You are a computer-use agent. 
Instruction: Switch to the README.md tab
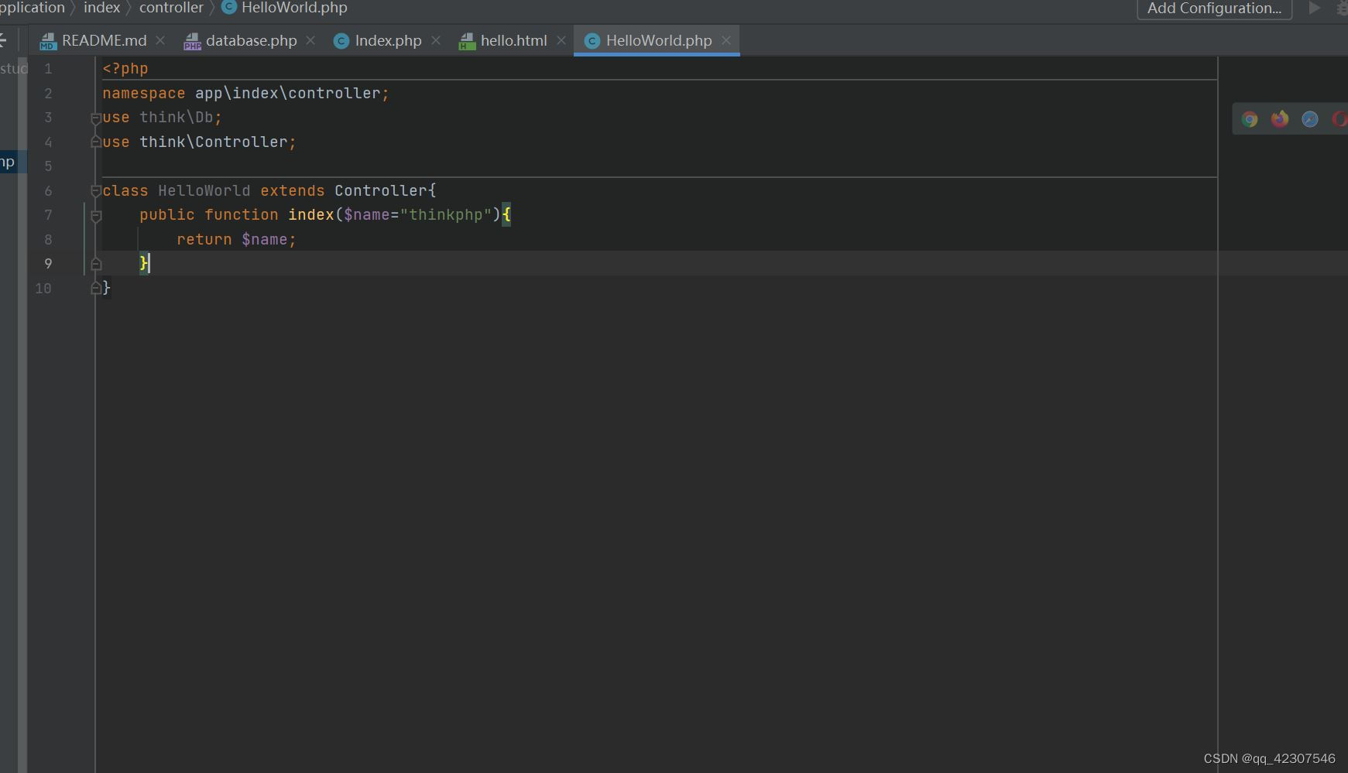coord(93,40)
